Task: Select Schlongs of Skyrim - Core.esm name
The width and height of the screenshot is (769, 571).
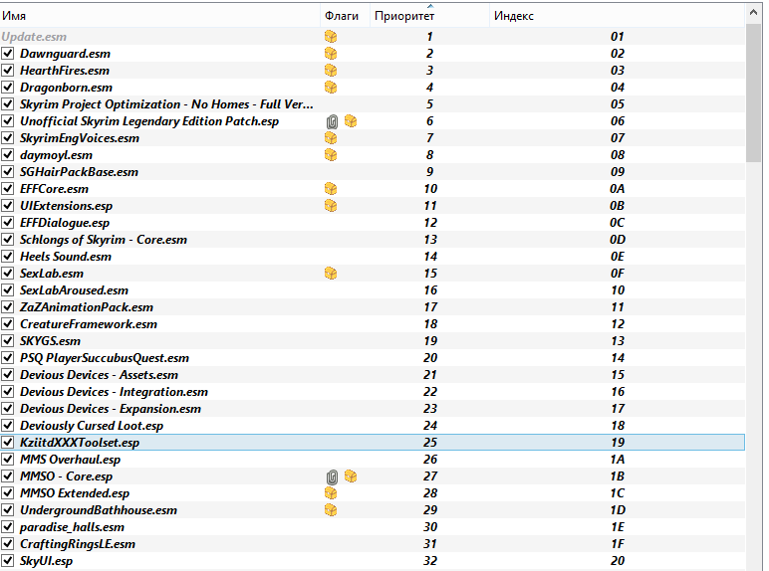Action: [104, 240]
